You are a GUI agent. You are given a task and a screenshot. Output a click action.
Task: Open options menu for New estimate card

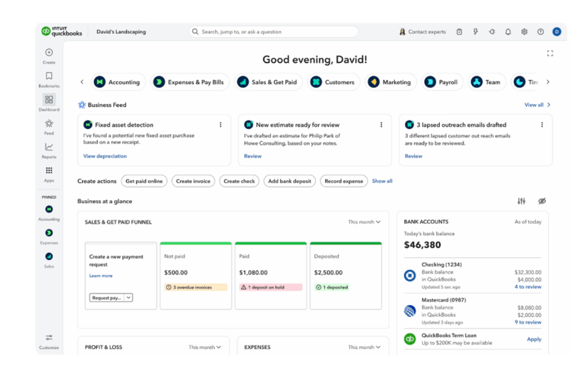[381, 125]
